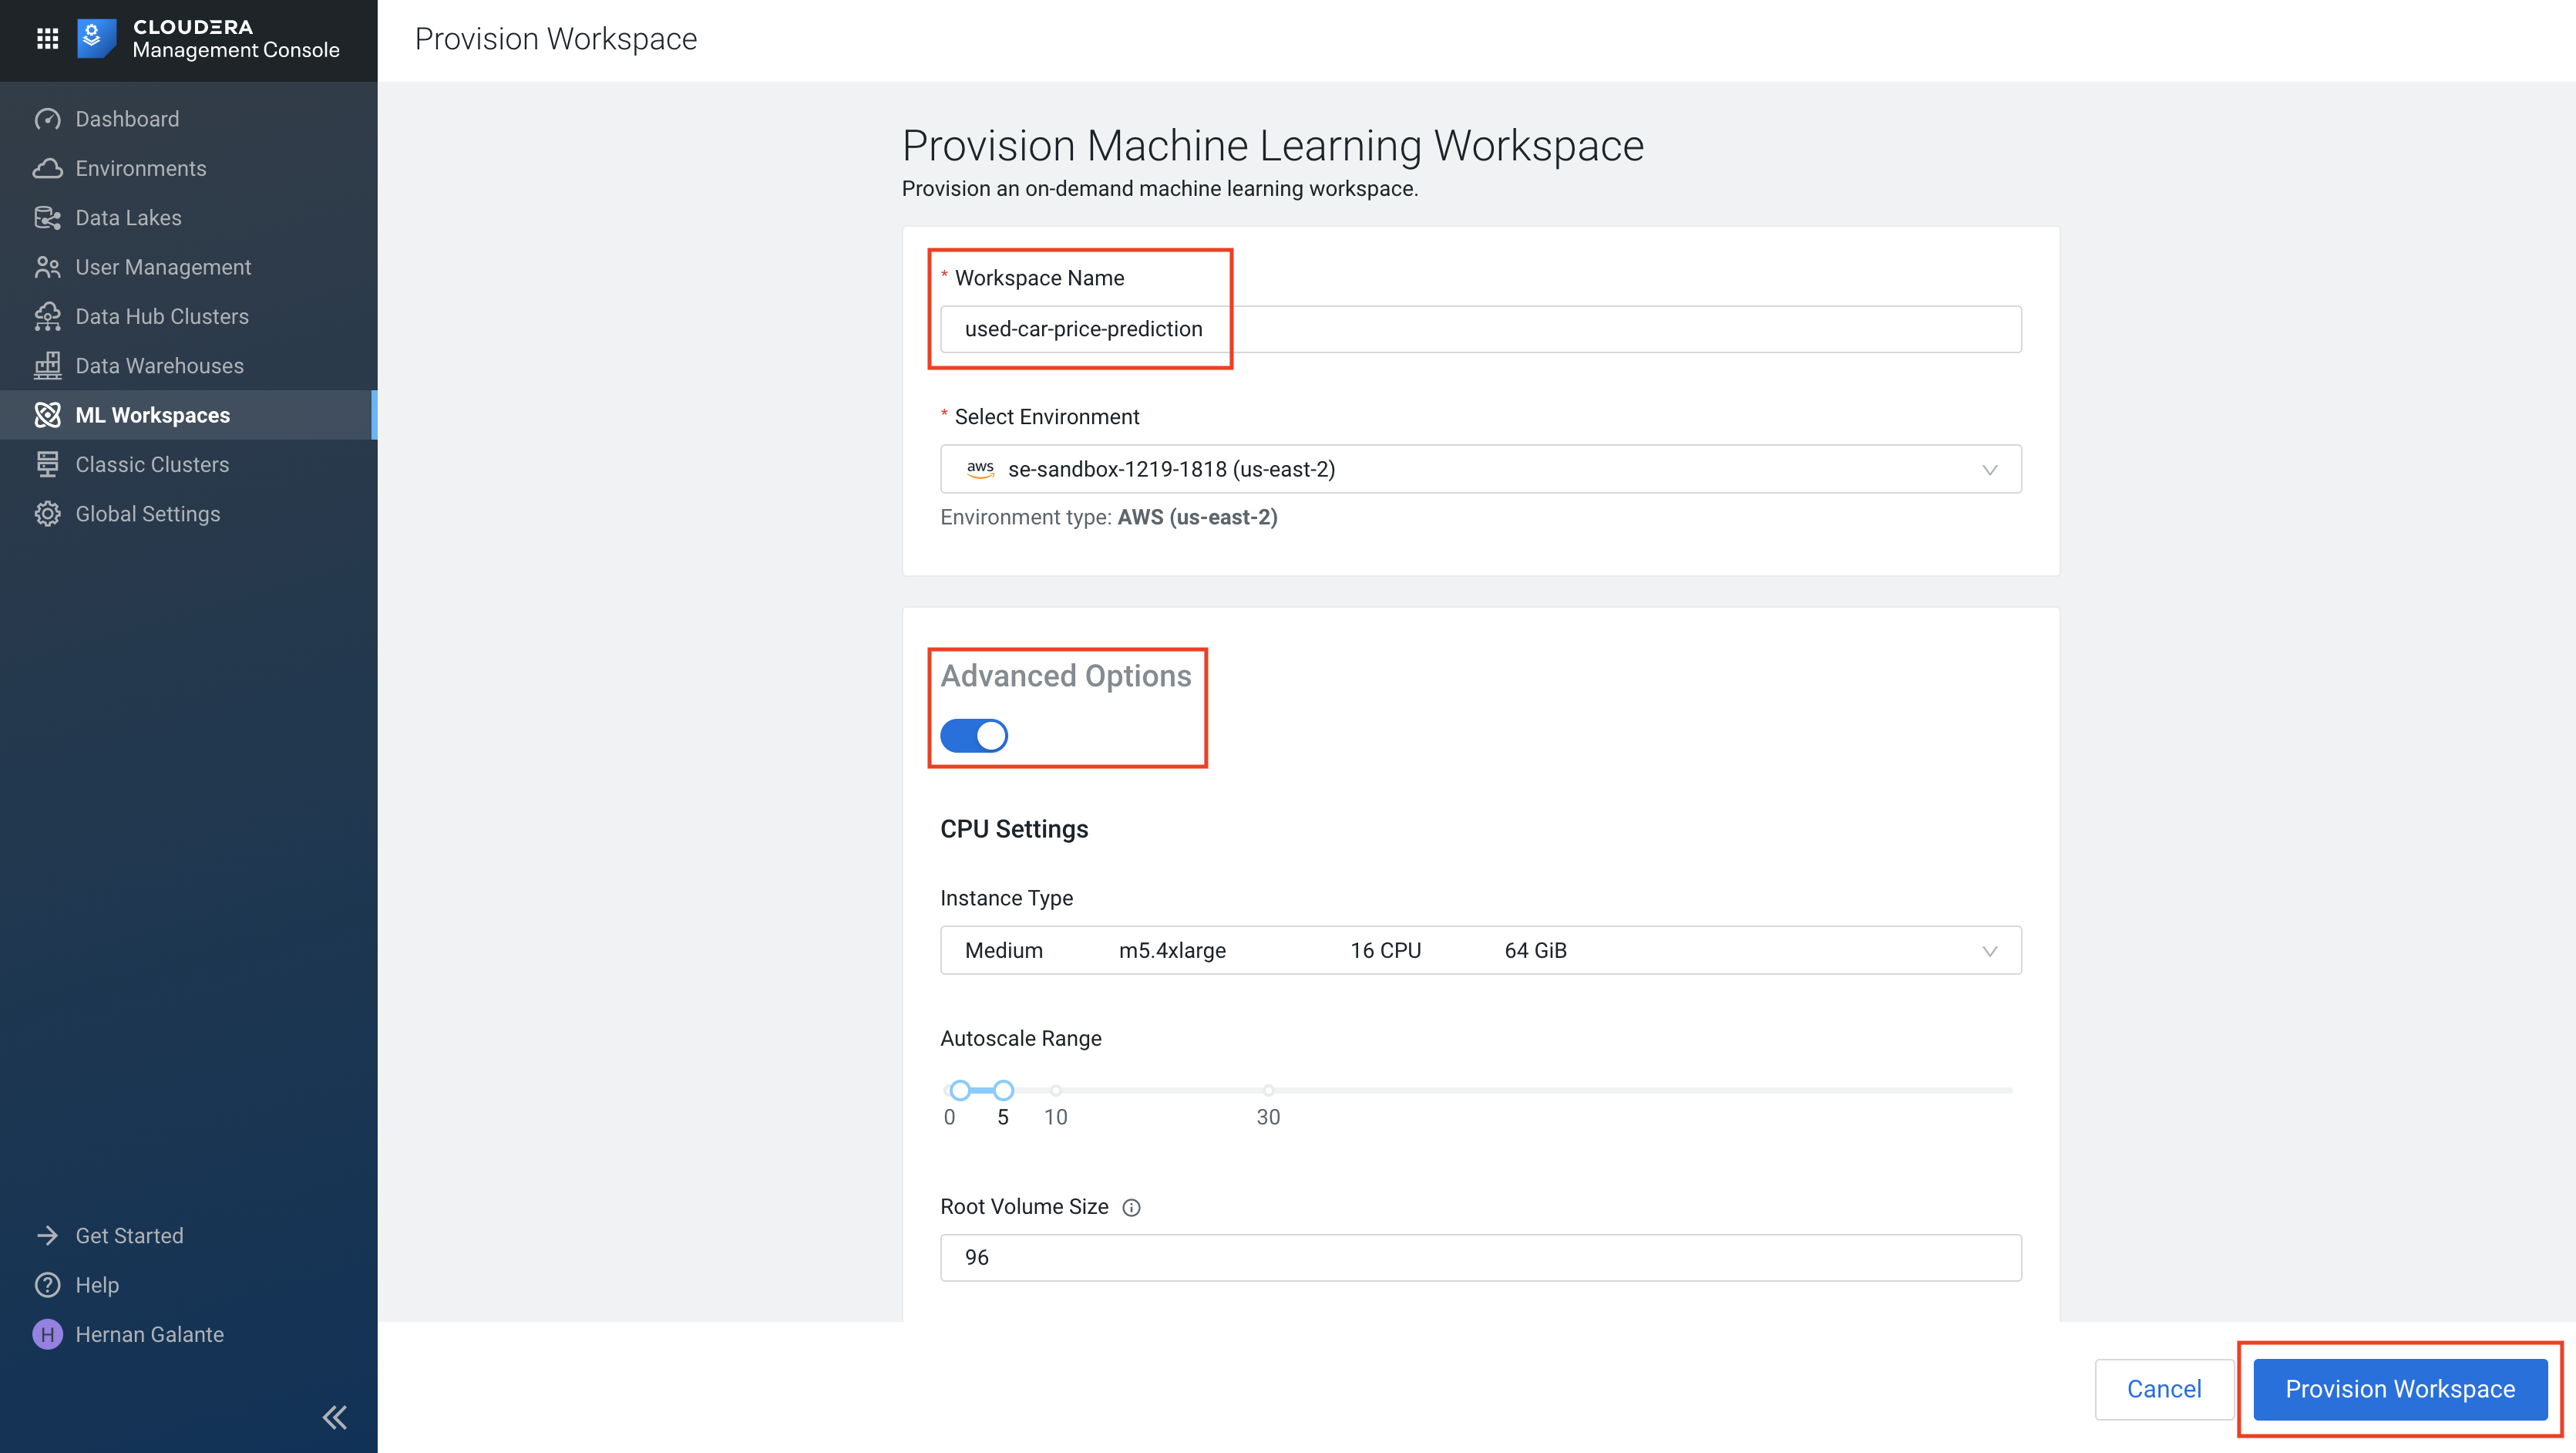Click the Cancel button

tap(2164, 1387)
